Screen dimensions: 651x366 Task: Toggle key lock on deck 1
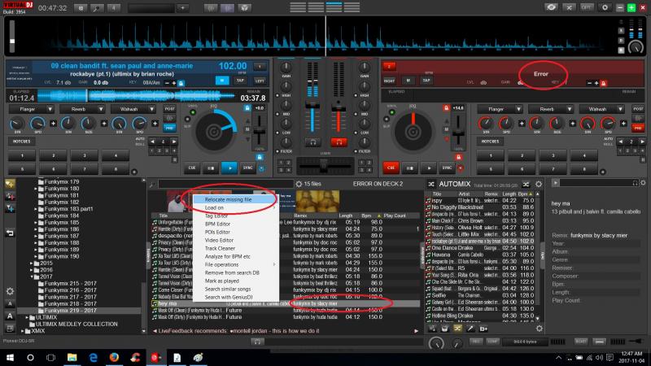pyautogui.click(x=181, y=84)
